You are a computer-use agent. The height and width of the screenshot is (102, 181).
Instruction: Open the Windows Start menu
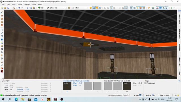pyautogui.click(x=3, y=99)
